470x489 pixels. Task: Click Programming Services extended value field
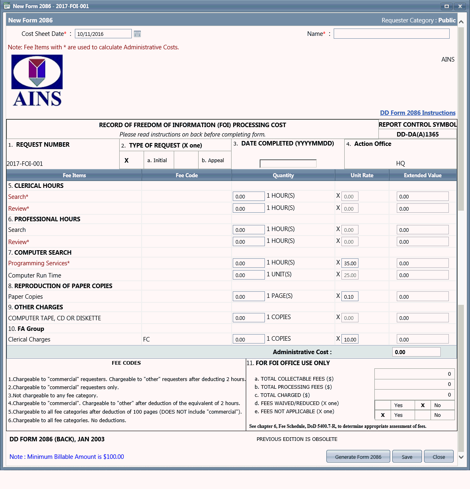(x=423, y=263)
